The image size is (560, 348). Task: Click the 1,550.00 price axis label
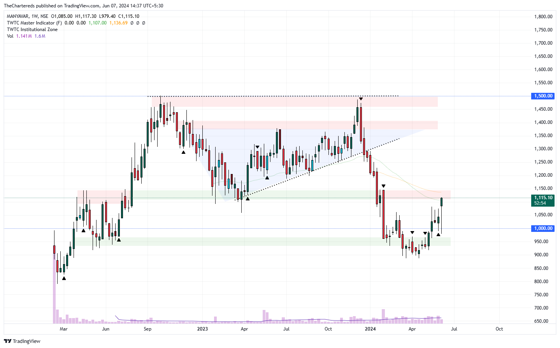(543, 82)
